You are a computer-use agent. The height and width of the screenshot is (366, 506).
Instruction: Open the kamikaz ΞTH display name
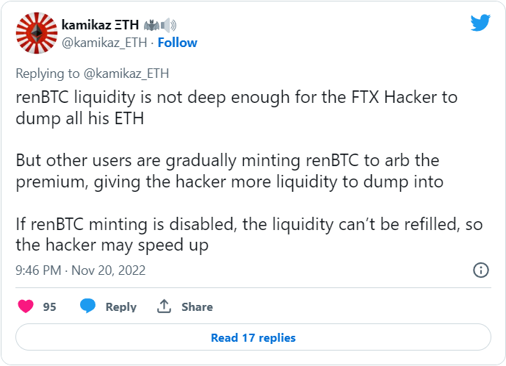(x=100, y=25)
